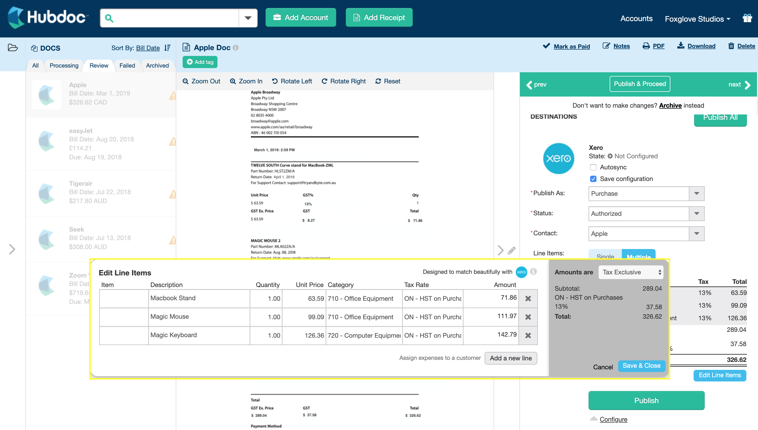
Task: Delete the document
Action: pos(741,46)
